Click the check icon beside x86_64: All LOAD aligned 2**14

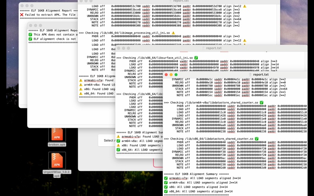pyautogui.click(x=166, y=191)
